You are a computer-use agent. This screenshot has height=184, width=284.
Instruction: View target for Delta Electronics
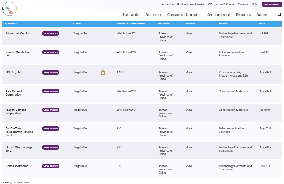51,166
